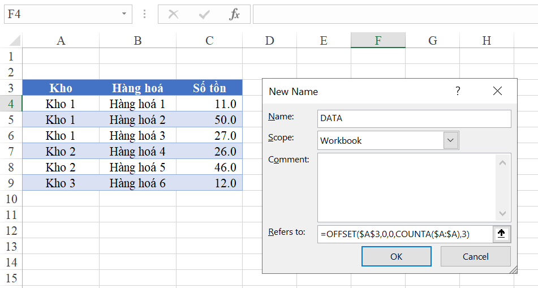This screenshot has width=538, height=288.
Task: Open the Name Box dropdown arrow
Action: [124, 14]
